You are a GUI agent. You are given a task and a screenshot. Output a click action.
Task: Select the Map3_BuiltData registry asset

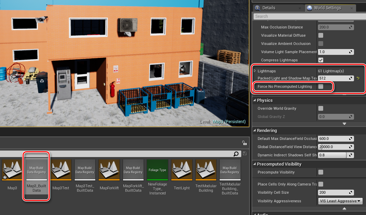pyautogui.click(x=36, y=176)
